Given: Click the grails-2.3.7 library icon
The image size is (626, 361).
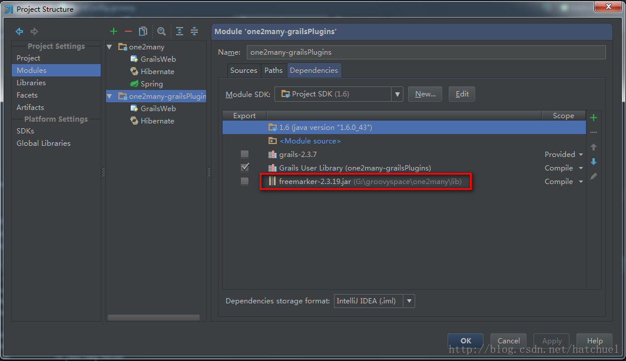Looking at the screenshot, I should [x=272, y=155].
